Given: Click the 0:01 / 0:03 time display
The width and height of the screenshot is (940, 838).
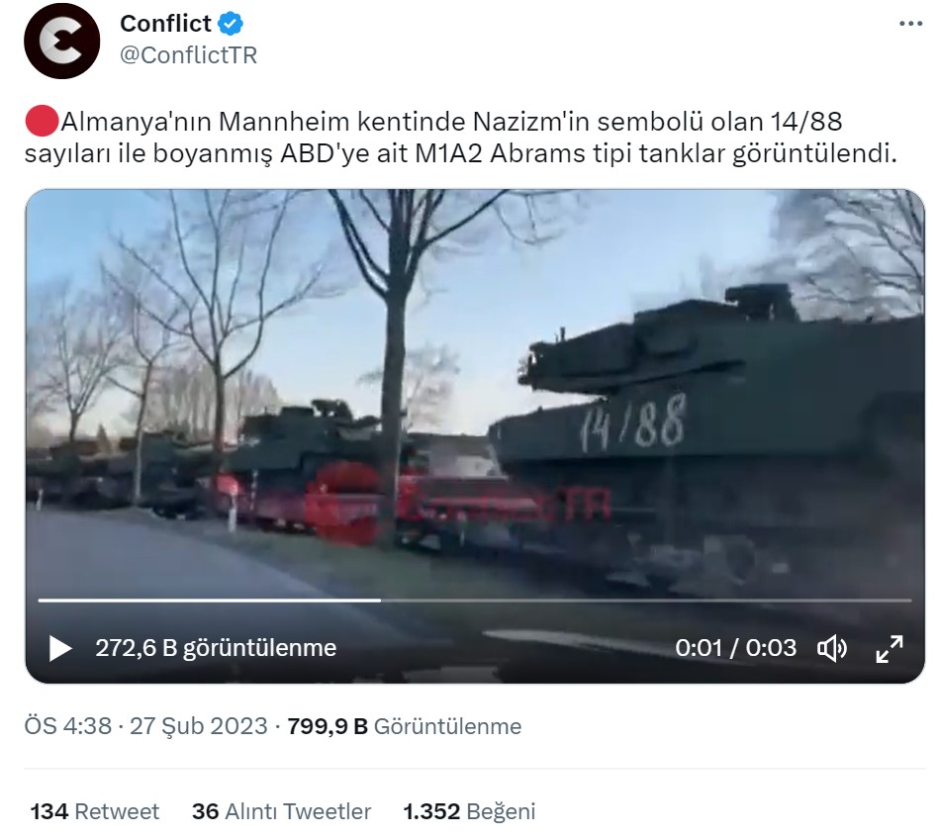Looking at the screenshot, I should (735, 648).
